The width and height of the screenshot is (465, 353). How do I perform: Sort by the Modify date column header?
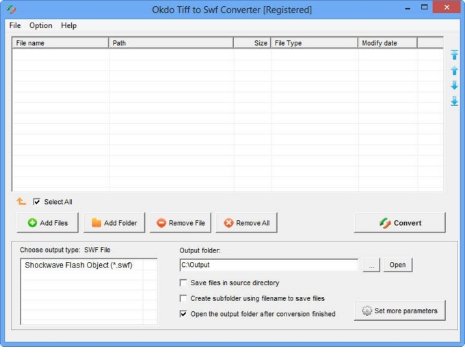click(x=388, y=43)
